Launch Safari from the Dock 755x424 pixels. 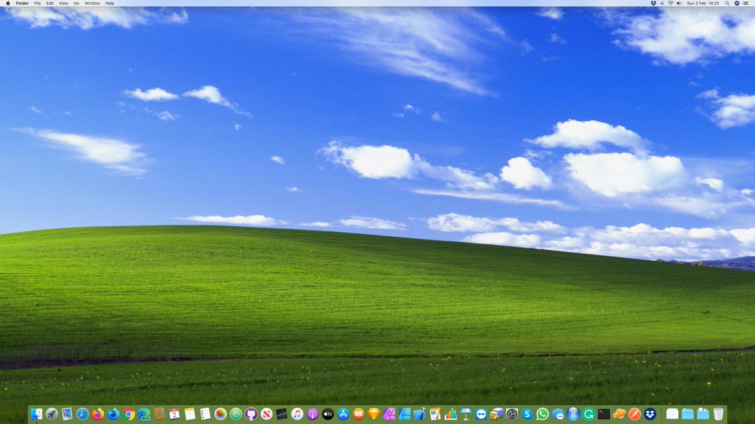[x=82, y=414]
